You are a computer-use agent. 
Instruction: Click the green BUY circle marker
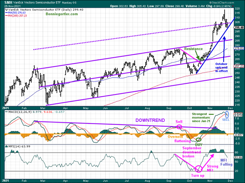pyautogui.click(x=199, y=140)
